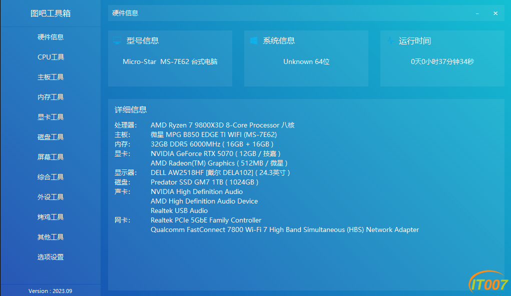Click the Realtek USB Audio line
511x296 pixels.
click(x=179, y=210)
